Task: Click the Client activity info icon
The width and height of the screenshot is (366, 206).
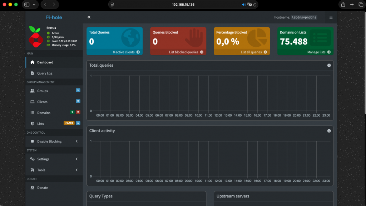Action: [x=329, y=131]
